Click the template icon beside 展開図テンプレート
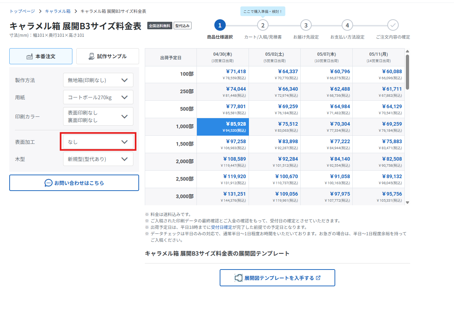The width and height of the screenshot is (454, 312). 238,278
